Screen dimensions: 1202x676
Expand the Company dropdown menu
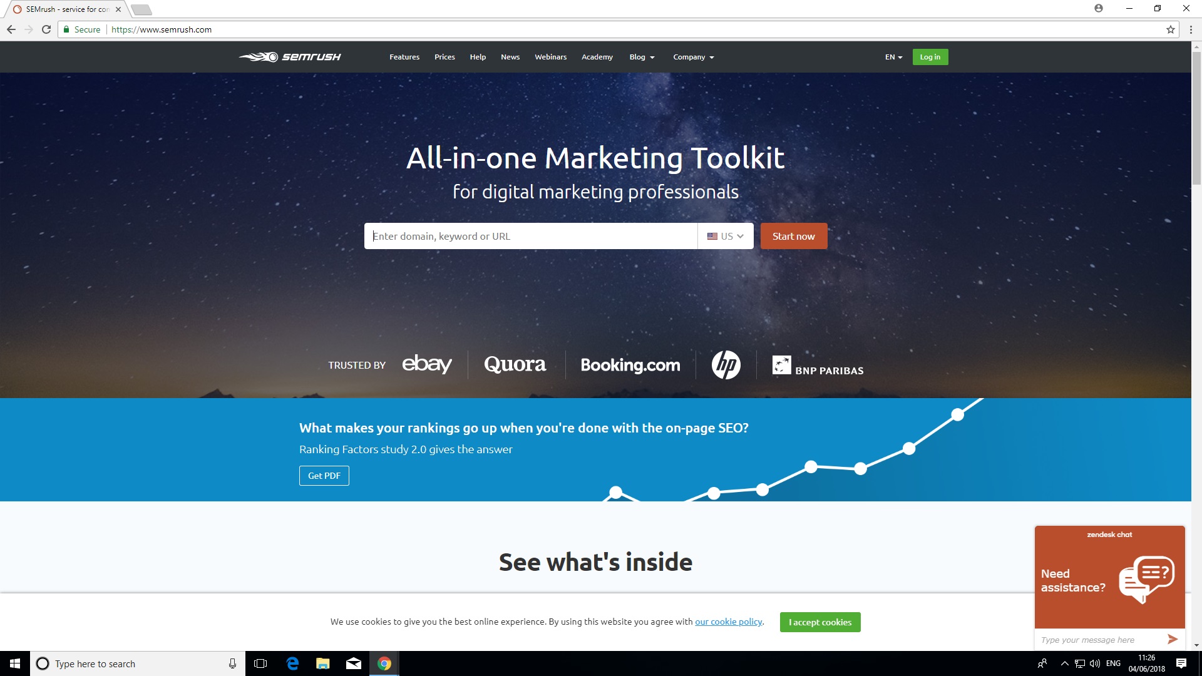point(692,56)
